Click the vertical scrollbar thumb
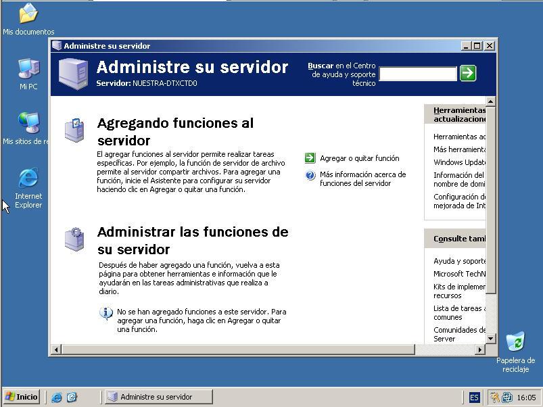Viewport: 543px width, 407px height. (490, 200)
